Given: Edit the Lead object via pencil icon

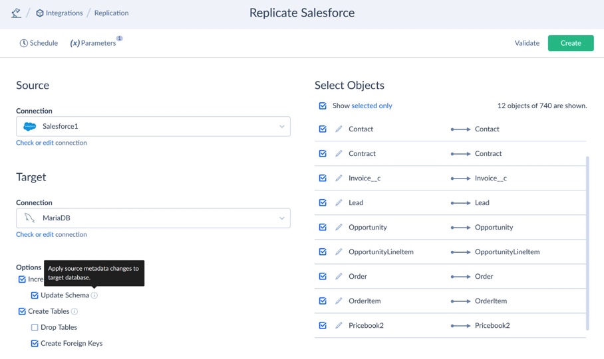Looking at the screenshot, I should coord(339,203).
